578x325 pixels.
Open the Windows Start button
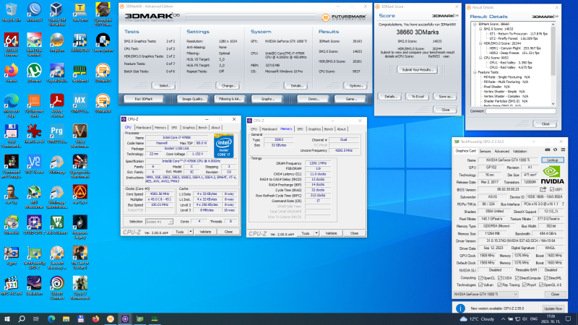[x=7, y=319]
